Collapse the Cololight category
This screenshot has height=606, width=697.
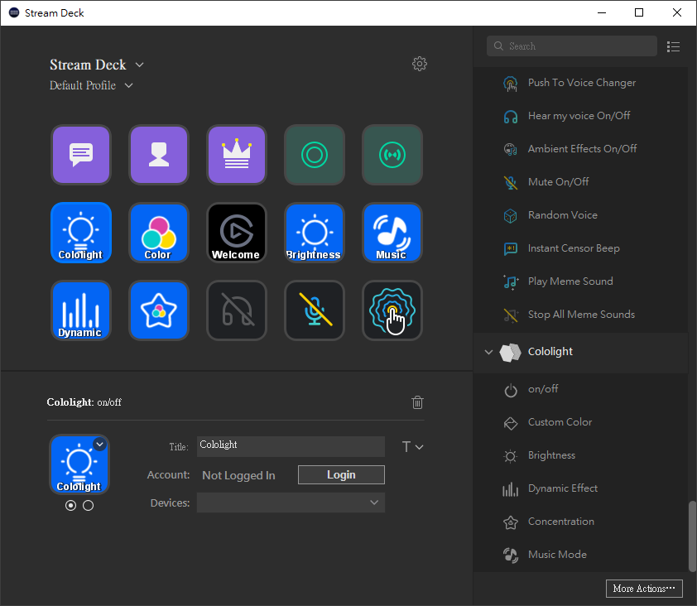tap(488, 352)
